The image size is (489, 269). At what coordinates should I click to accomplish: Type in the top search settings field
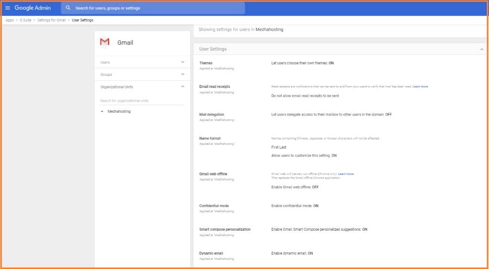[158, 8]
